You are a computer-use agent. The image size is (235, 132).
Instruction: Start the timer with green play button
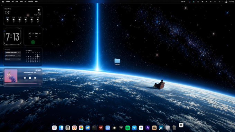33,42
